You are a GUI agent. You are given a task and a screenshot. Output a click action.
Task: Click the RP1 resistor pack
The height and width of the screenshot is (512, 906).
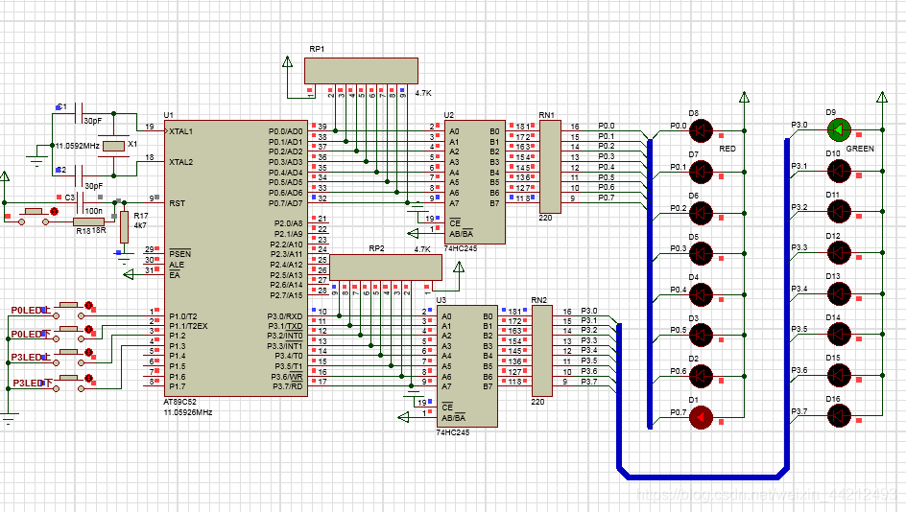361,71
